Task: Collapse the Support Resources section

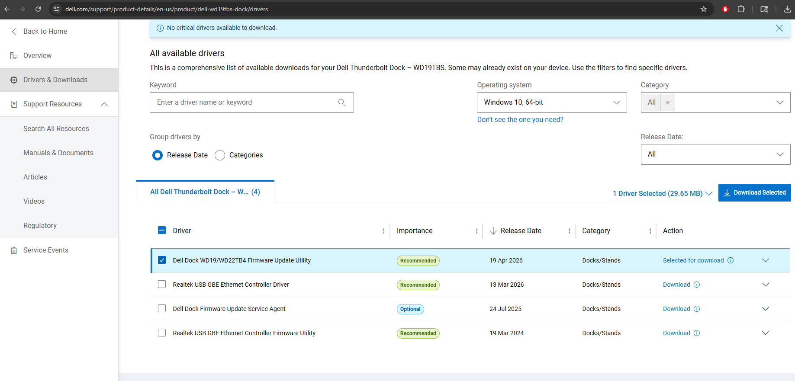Action: pos(104,104)
